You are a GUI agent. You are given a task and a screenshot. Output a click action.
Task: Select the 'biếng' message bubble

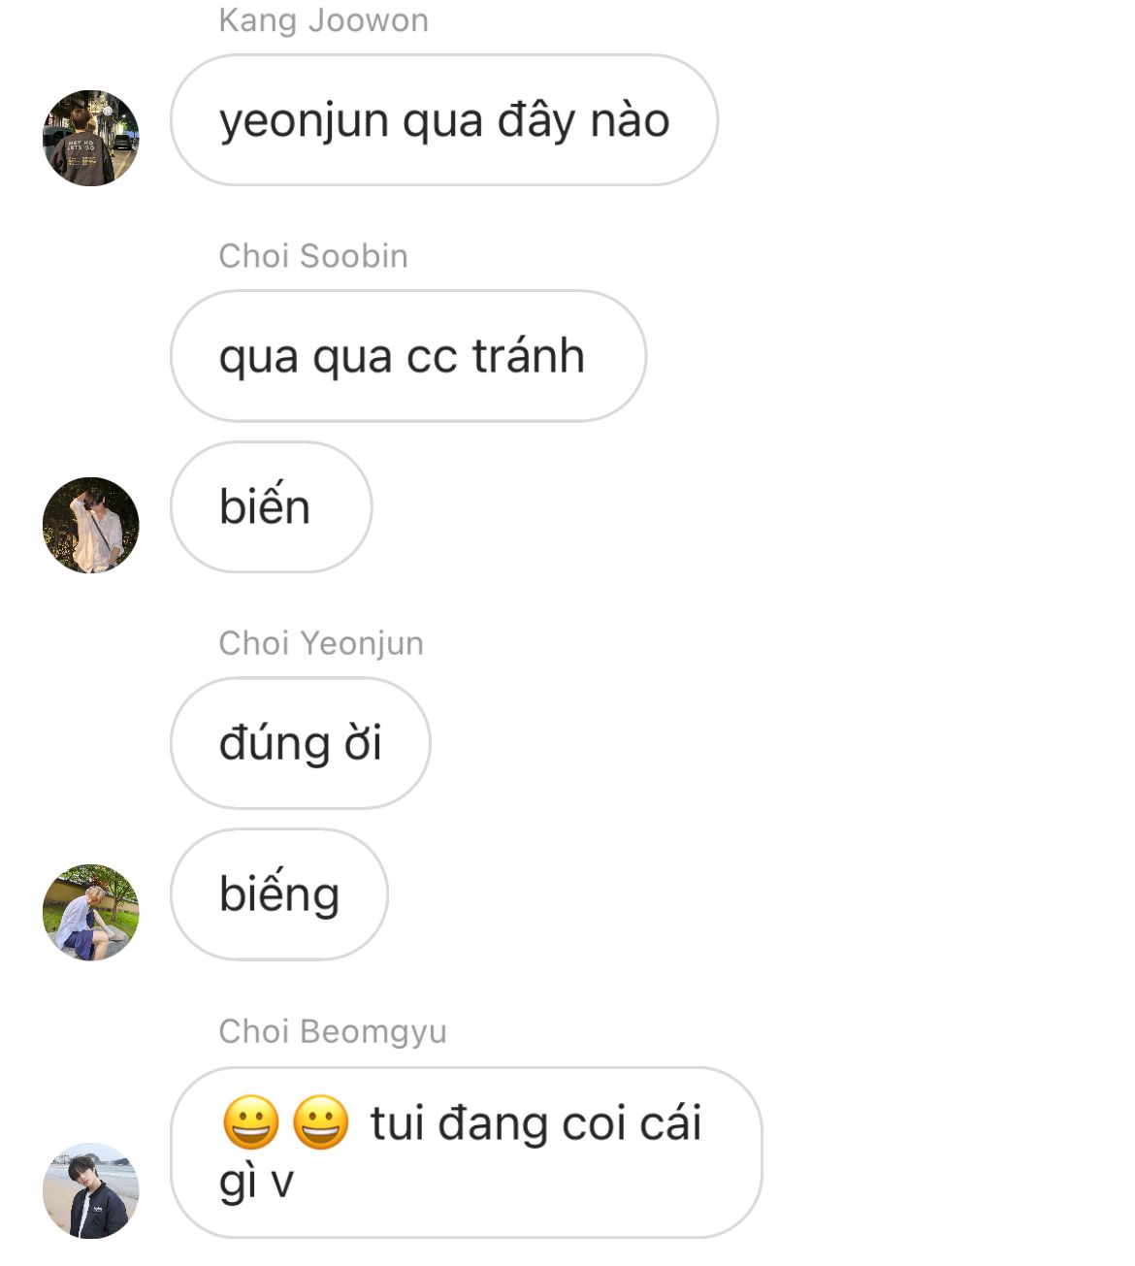pos(279,894)
